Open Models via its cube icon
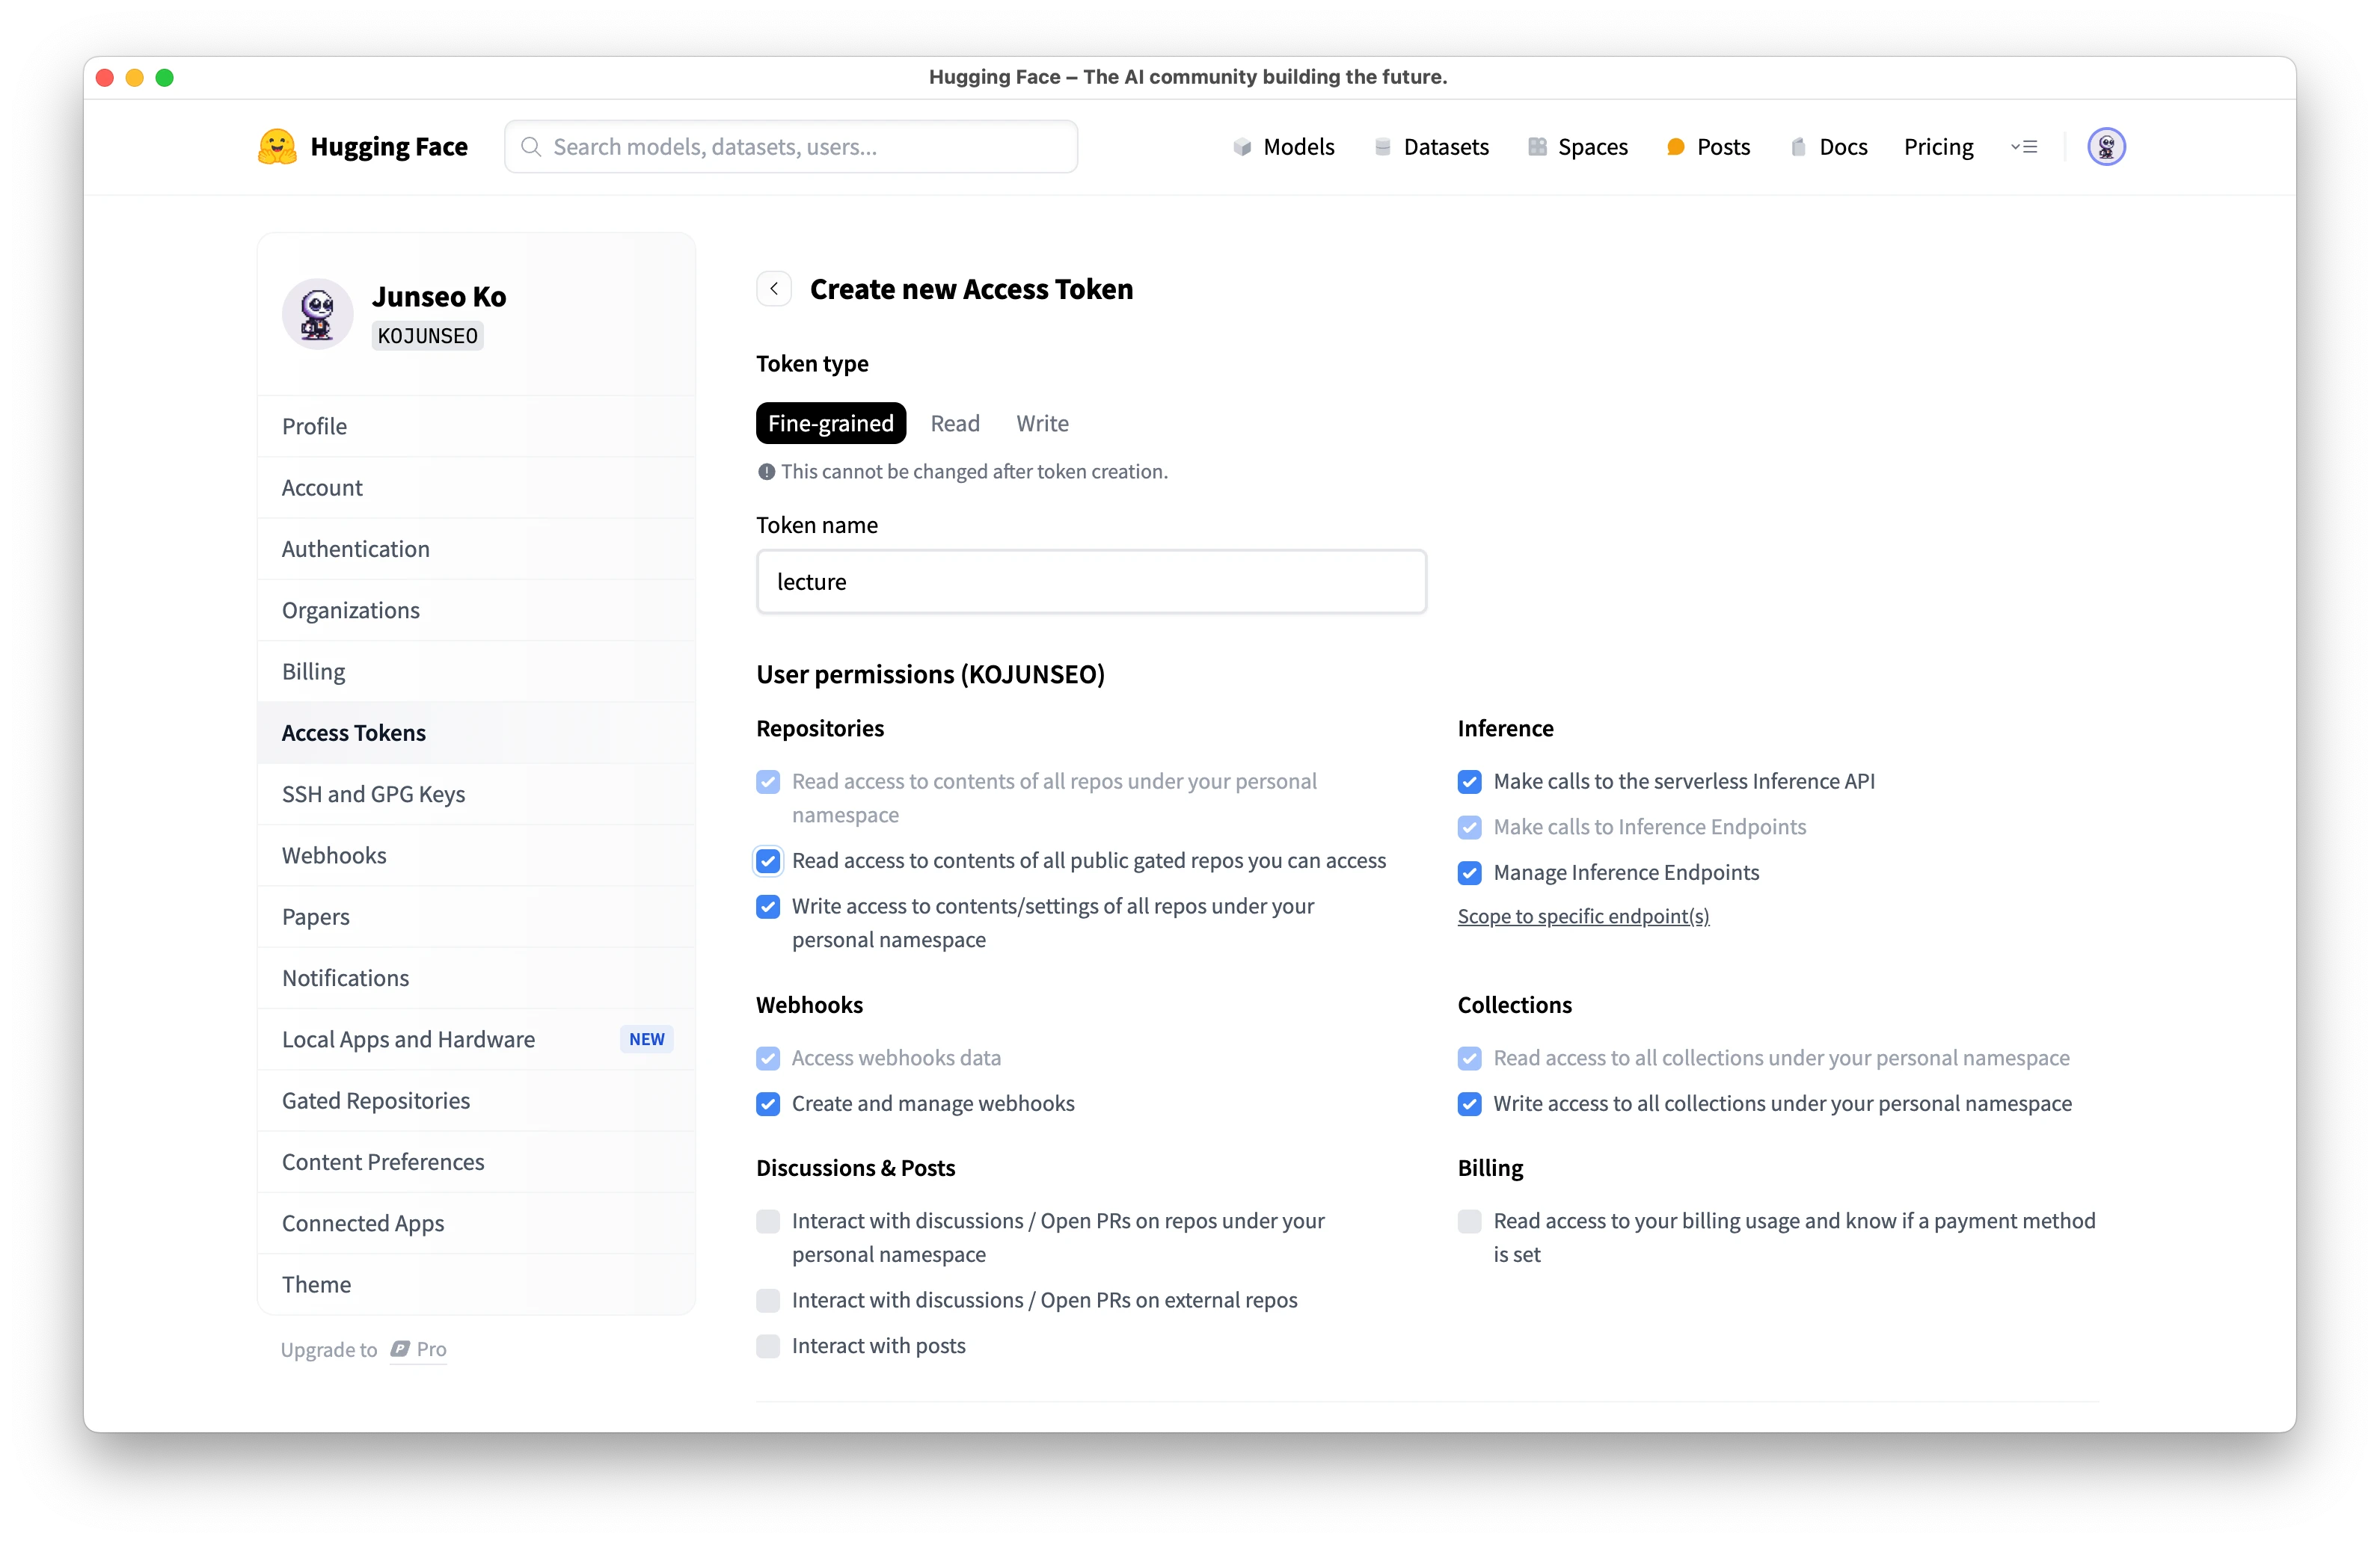The image size is (2380, 1543). pos(1242,147)
